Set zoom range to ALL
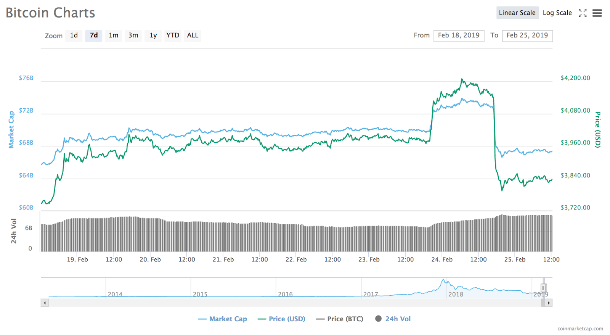The height and width of the screenshot is (335, 610). tap(193, 35)
